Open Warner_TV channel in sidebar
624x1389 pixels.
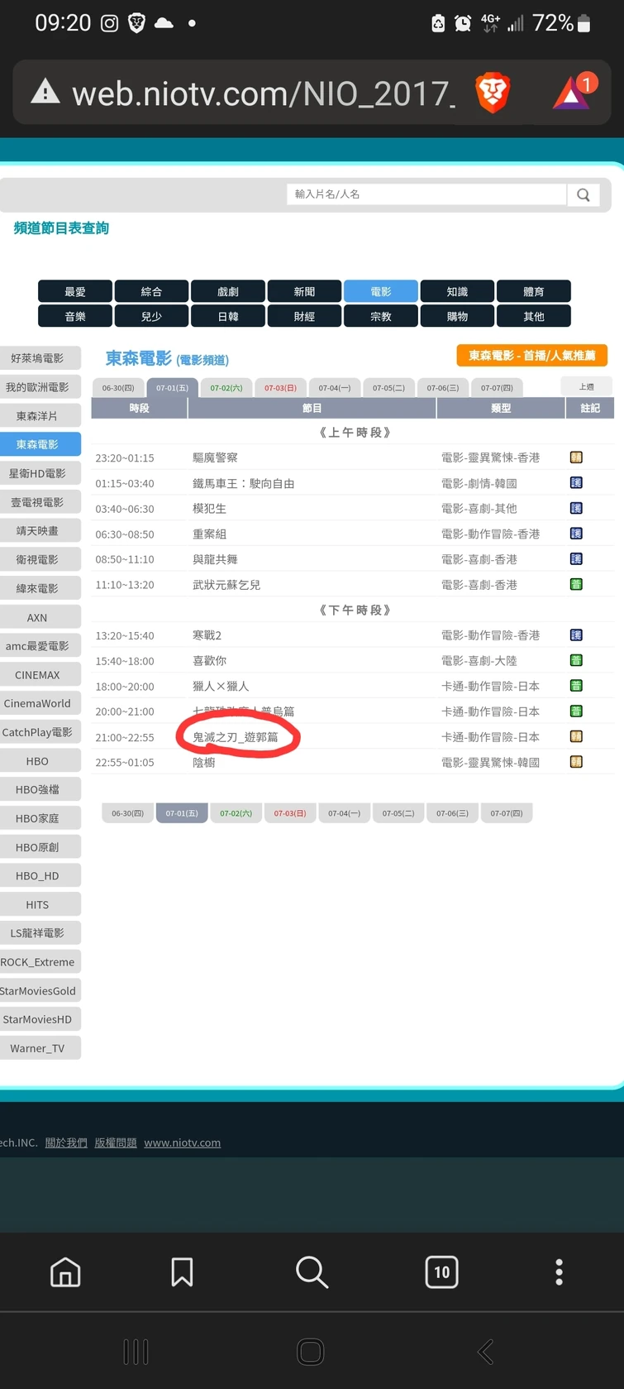38,1048
